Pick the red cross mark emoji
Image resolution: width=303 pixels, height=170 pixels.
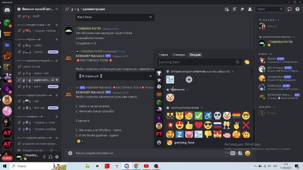click(x=246, y=125)
